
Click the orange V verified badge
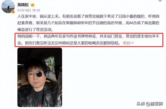click(13, 12)
